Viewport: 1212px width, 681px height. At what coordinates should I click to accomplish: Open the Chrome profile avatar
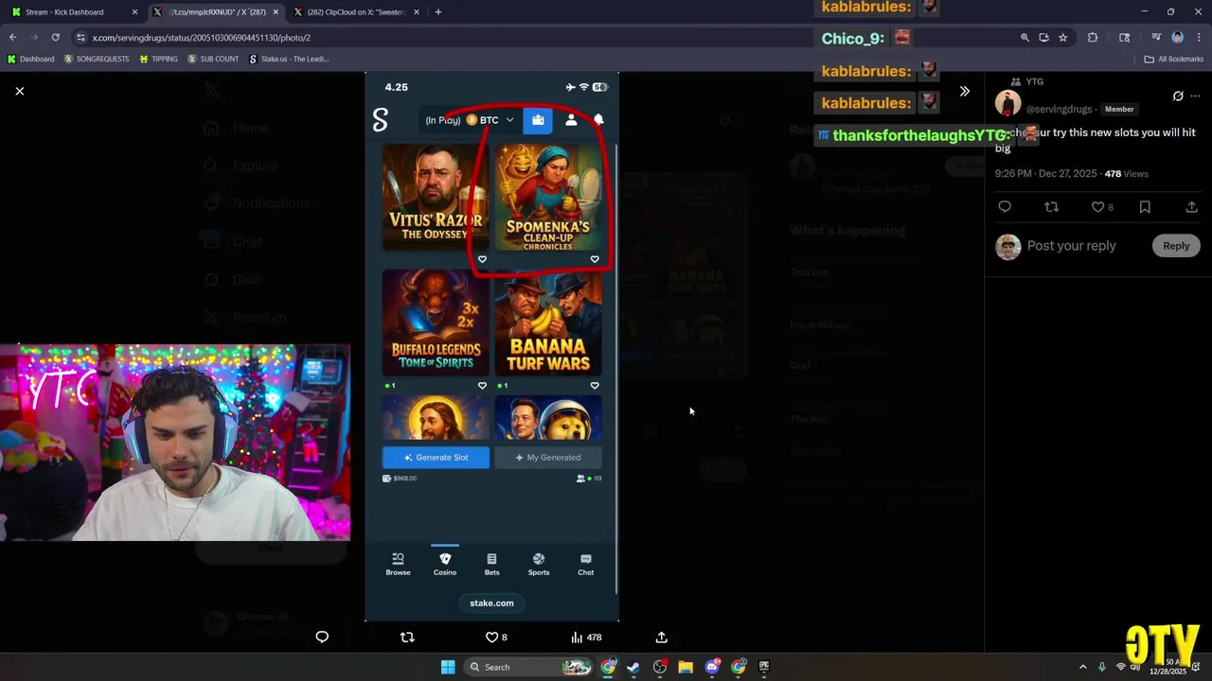(1178, 38)
